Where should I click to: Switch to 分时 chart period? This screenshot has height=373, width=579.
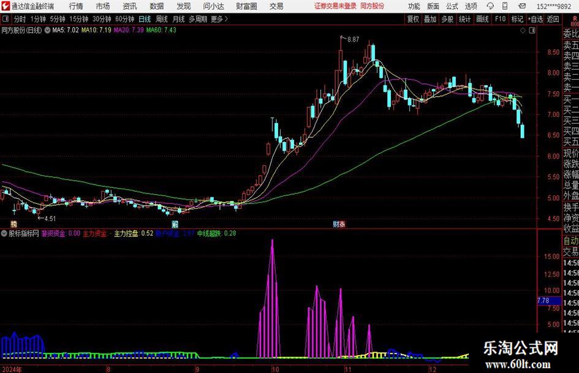coord(20,19)
